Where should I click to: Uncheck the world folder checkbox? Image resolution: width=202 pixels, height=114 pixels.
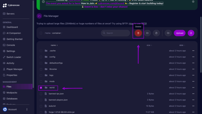(41, 88)
